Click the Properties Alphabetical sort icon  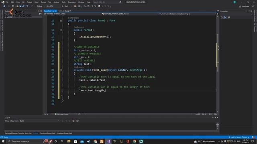[x=225, y=18]
